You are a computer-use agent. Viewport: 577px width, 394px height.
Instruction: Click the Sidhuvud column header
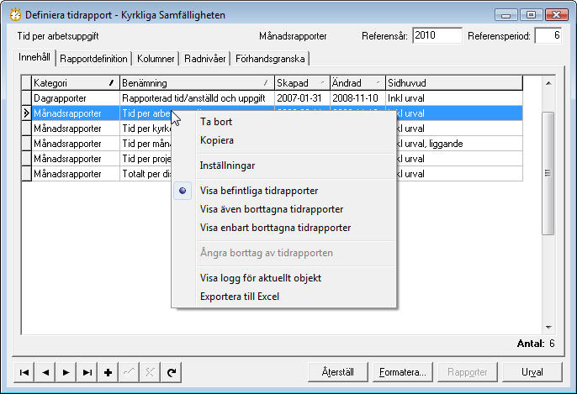point(454,83)
